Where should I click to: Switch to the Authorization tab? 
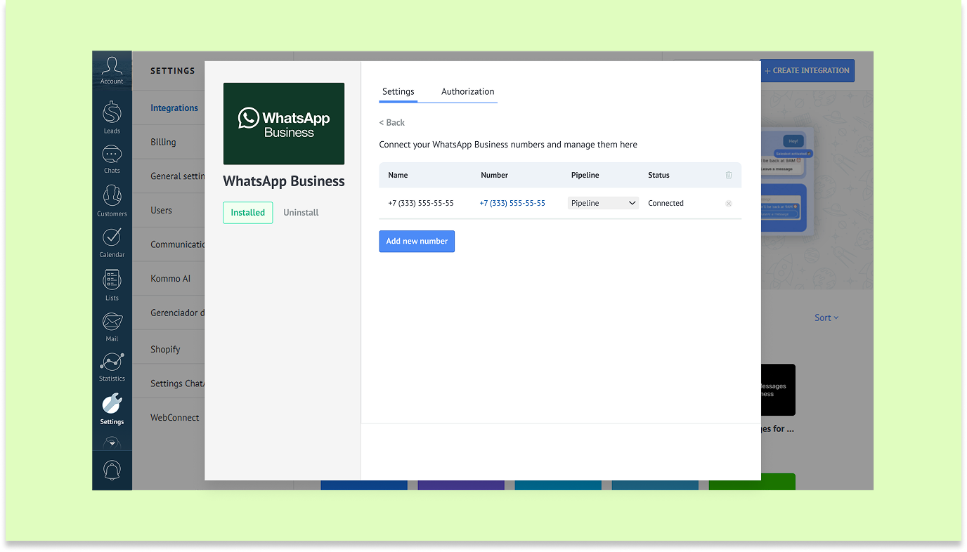tap(467, 91)
